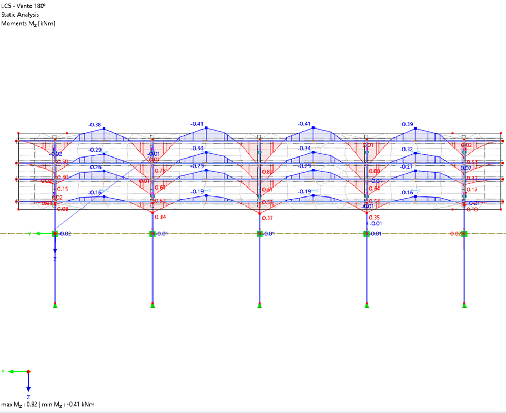The image size is (506, 413).
Task: Click the Moments Mz [kNm] heading text
Action: (28, 23)
